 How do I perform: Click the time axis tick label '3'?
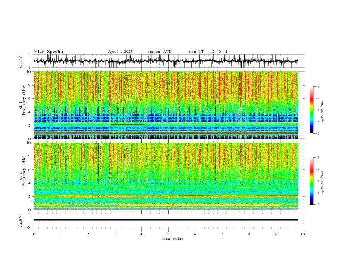(x=115, y=234)
